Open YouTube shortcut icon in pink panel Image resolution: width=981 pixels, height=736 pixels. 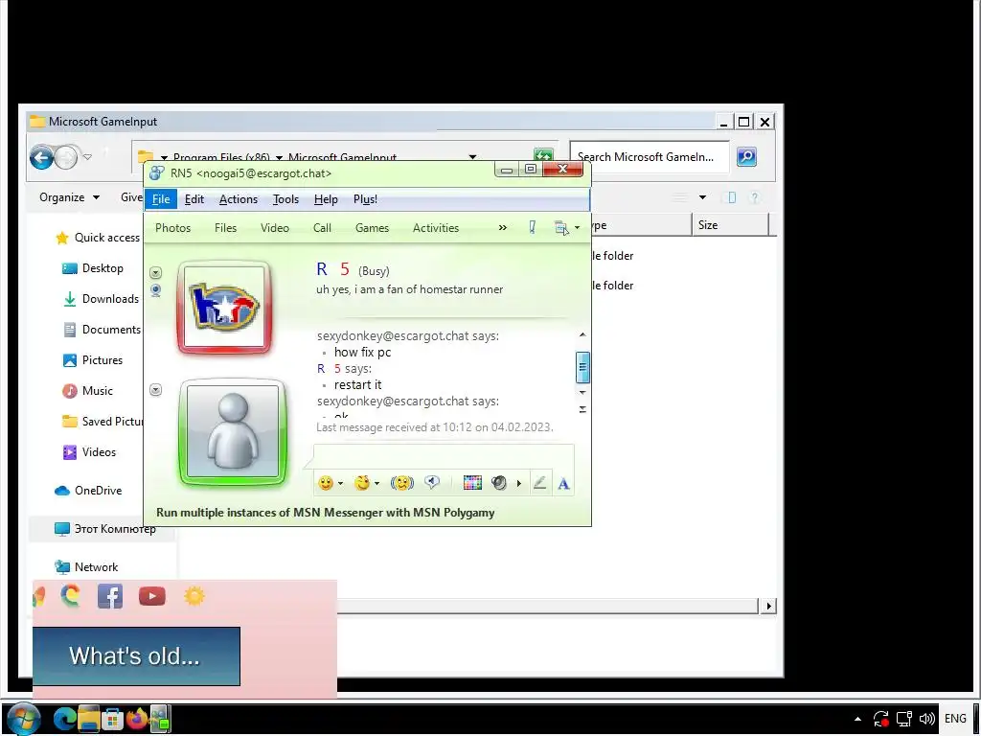tap(152, 596)
